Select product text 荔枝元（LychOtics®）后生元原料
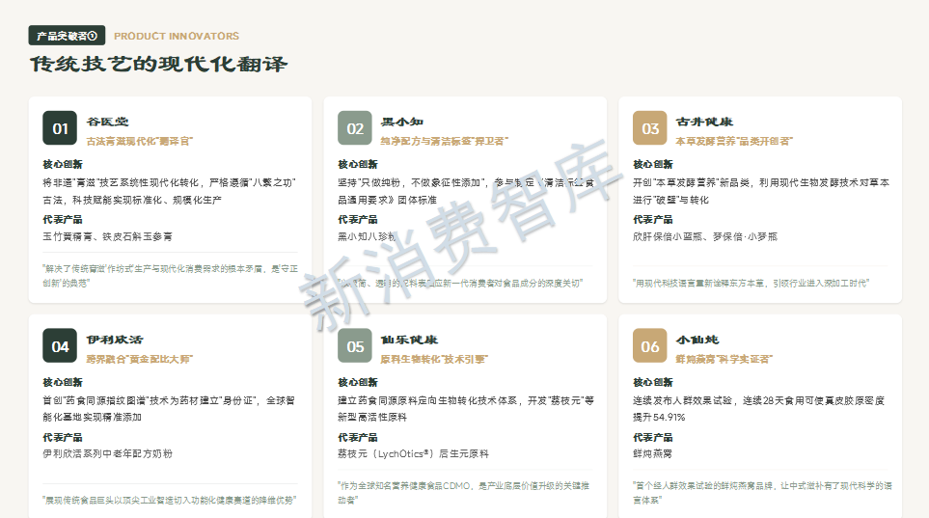 (x=413, y=453)
